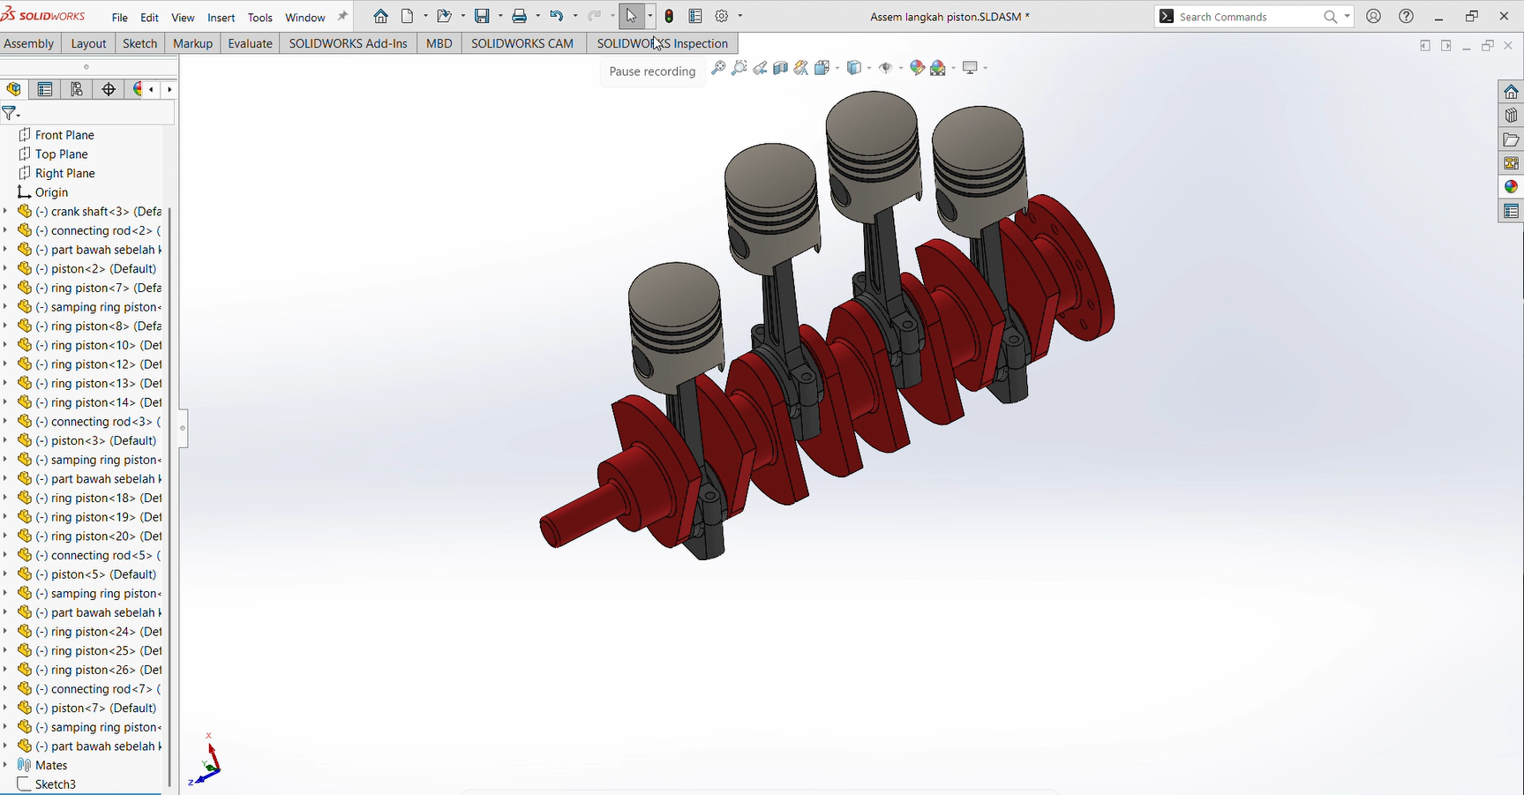1524x795 pixels.
Task: Toggle the Section View tool
Action: [x=780, y=68]
